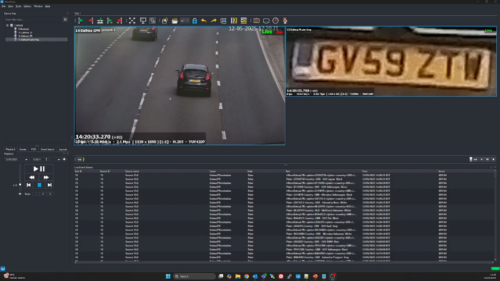Image resolution: width=500 pixels, height=281 pixels.
Task: Click the playback time spinner arrows
Action: (x=46, y=159)
